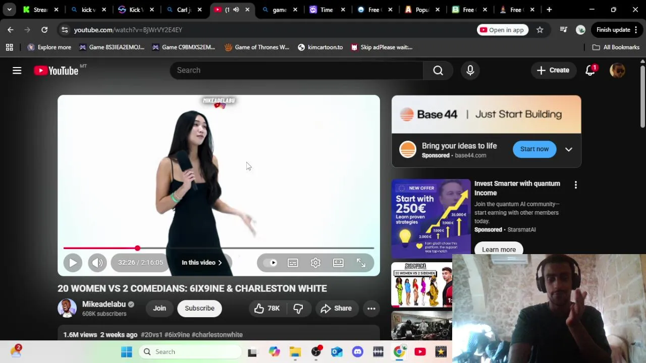Open Game of Thrones W... bookmark
Screen dimensions: 646x363
(x=257, y=47)
